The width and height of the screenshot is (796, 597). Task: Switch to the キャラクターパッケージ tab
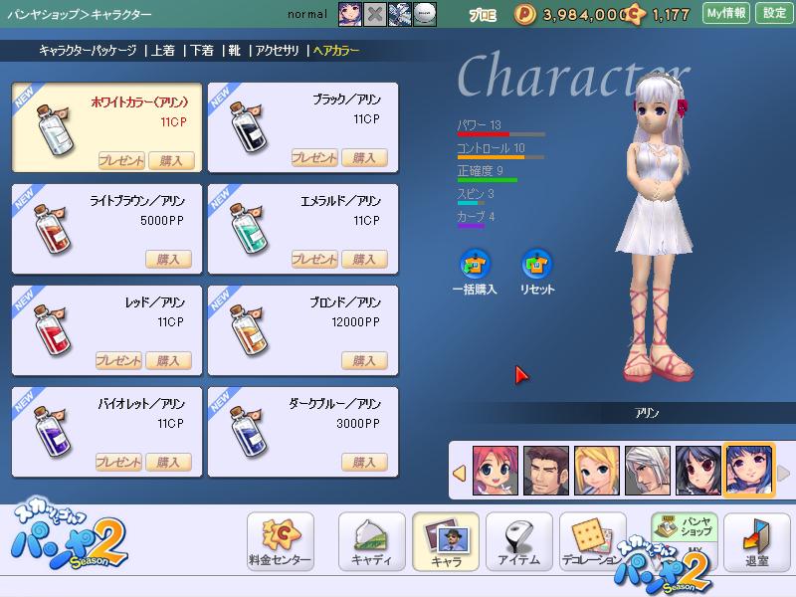click(x=88, y=51)
